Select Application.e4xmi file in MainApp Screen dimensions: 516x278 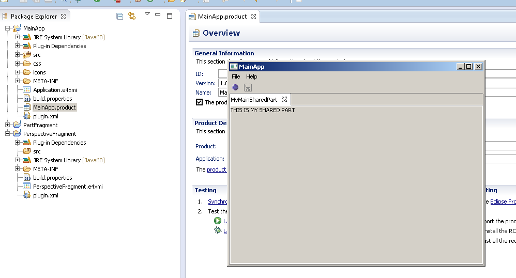tap(55, 90)
